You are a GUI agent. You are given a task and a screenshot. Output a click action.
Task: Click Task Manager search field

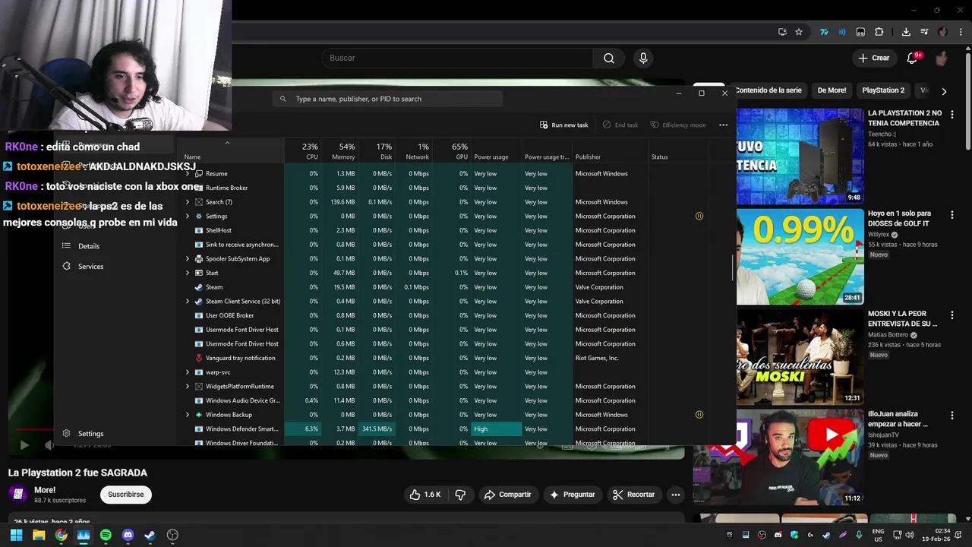(387, 99)
